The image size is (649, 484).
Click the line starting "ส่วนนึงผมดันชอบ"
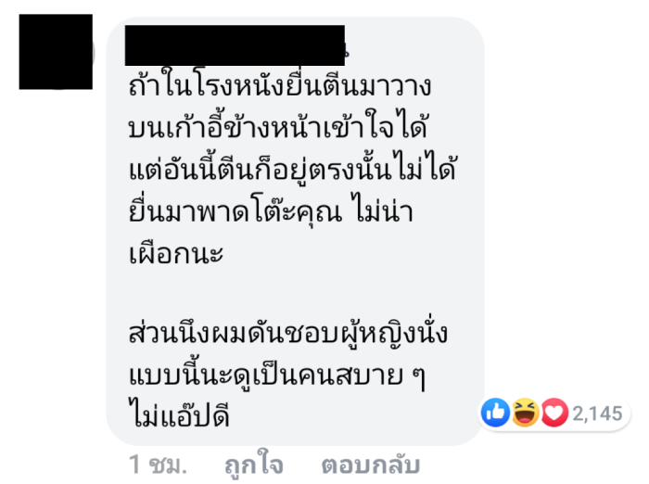tap(288, 334)
